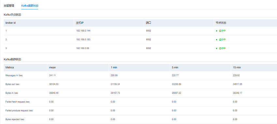Click port 9092 for 192.168.0.183
Image resolution: width=277 pixels, height=124 pixels.
pyautogui.click(x=149, y=40)
